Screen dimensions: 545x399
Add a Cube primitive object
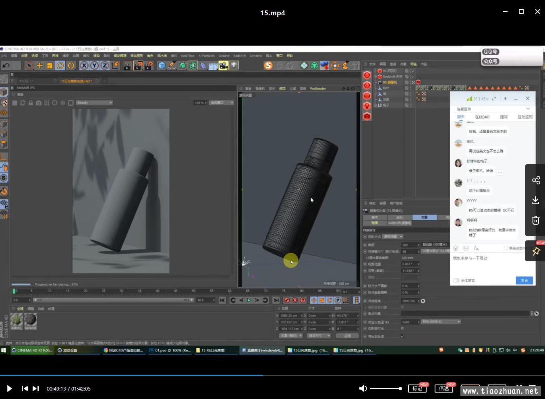point(162,65)
